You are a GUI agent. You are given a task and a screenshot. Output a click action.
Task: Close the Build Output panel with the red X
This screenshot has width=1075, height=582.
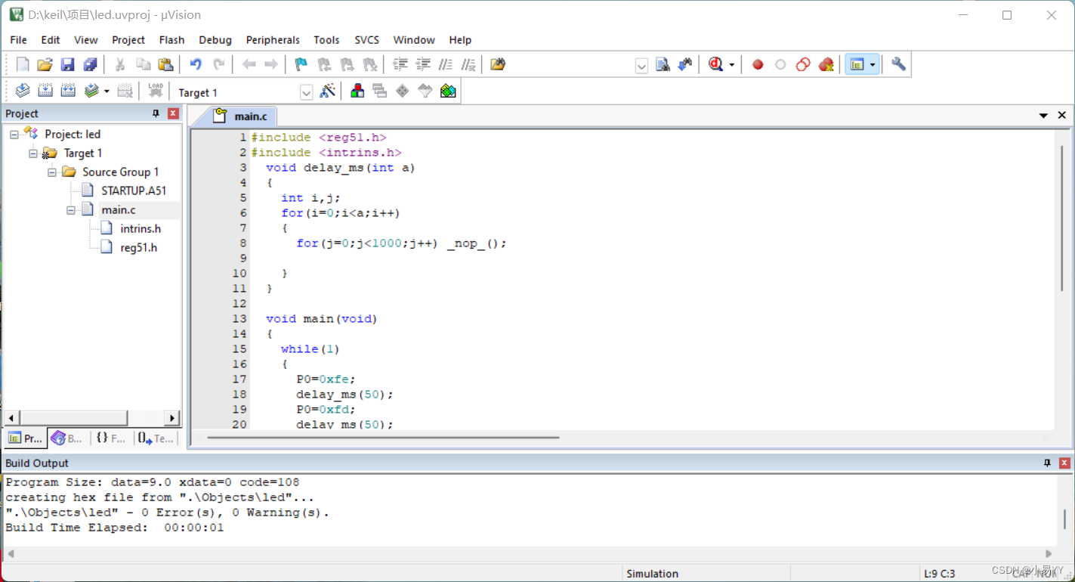(x=1064, y=463)
